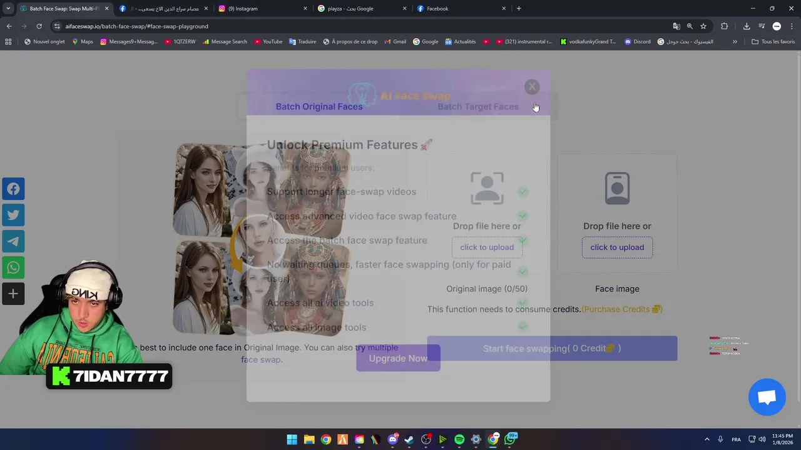Change FRA input language
The image size is (801, 450).
(736, 439)
